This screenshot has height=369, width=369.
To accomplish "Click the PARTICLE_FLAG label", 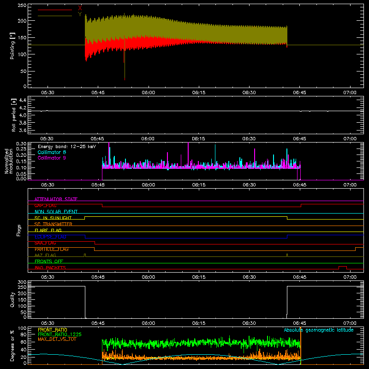I will pos(52,249).
